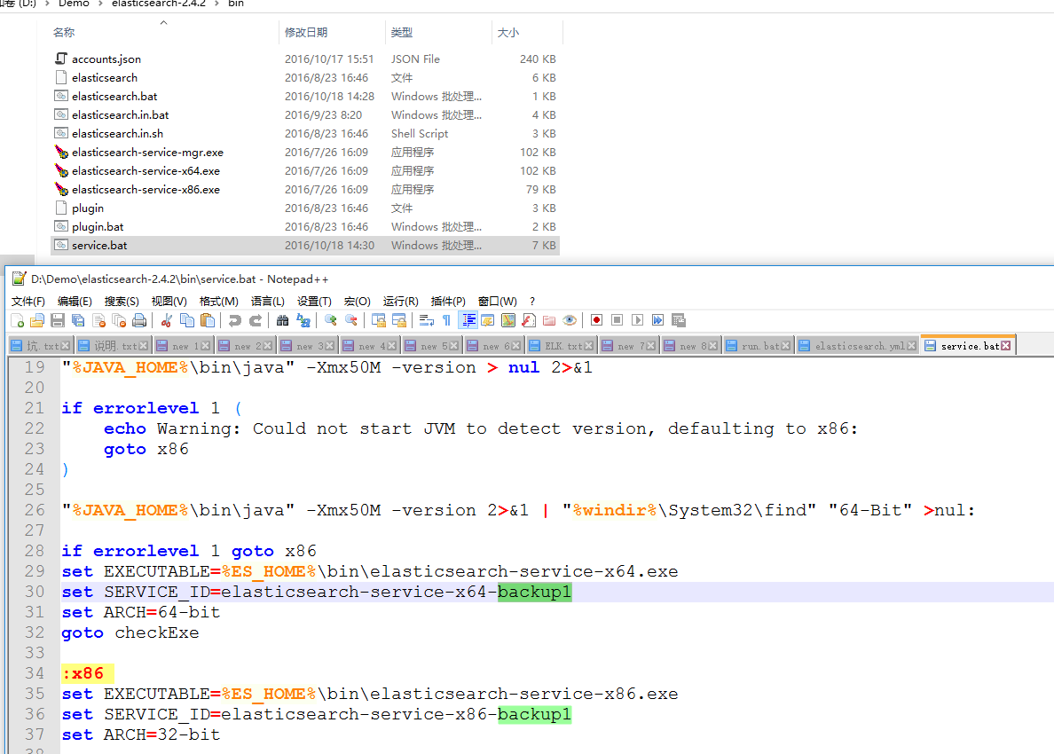Screen dimensions: 1054x754
Task: Click line number 30 in editor margin
Action: coord(35,592)
